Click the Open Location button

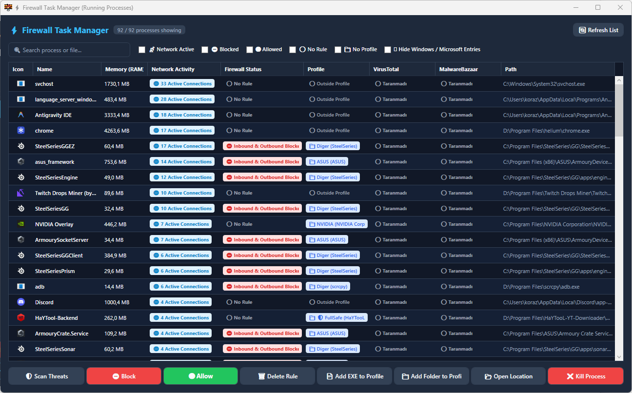[508, 376]
